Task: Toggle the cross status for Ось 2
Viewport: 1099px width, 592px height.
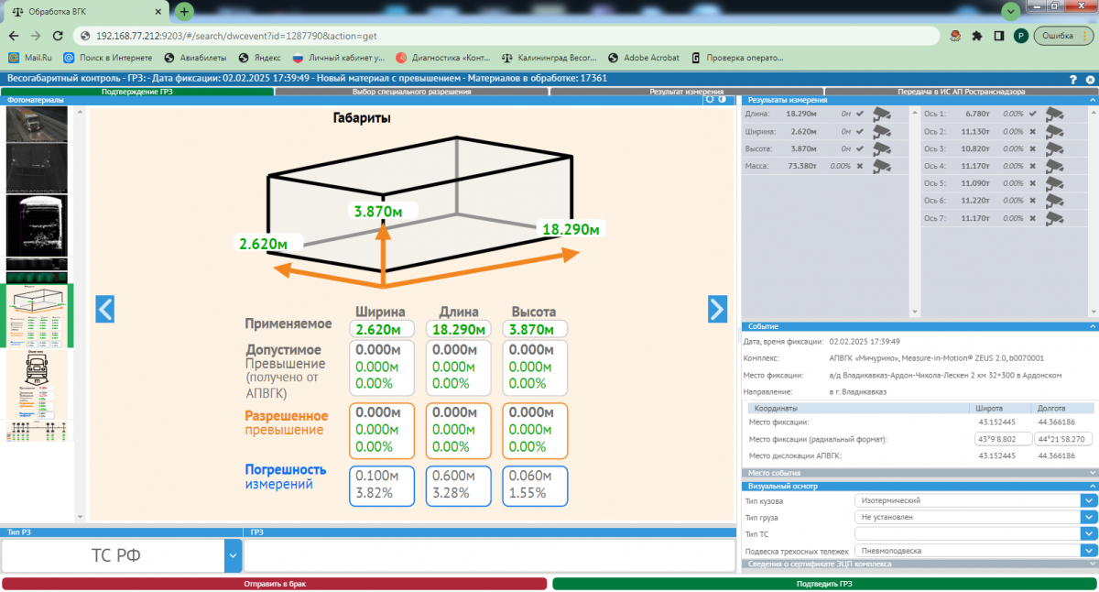Action: tap(1033, 132)
